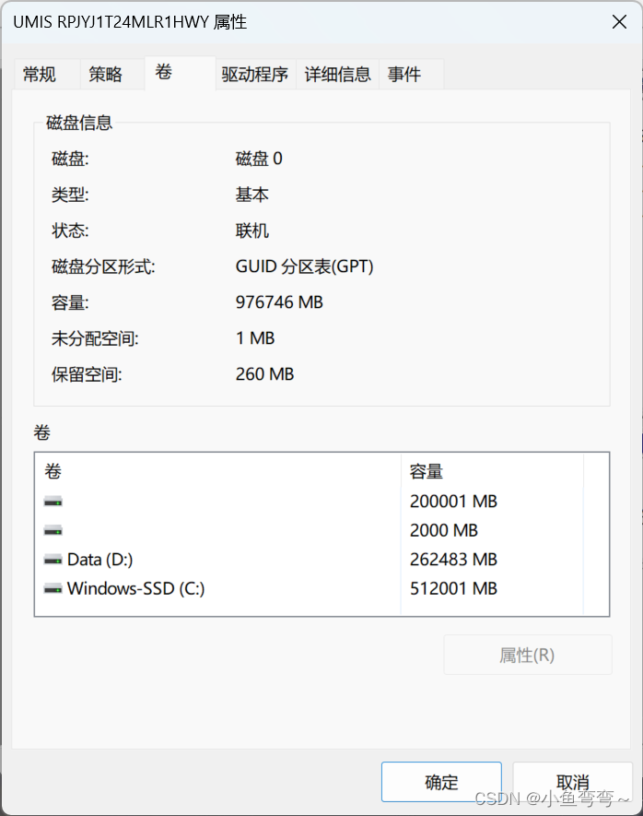The width and height of the screenshot is (643, 816).
Task: Click the drive icon of the 2000 MB volume
Action: 53,530
